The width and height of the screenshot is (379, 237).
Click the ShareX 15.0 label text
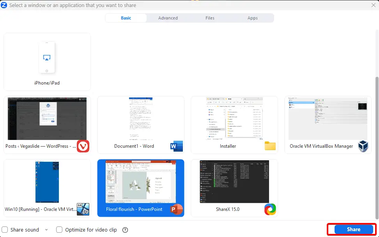[x=228, y=209]
